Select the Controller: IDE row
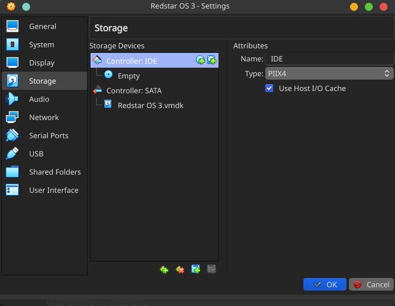This screenshot has width=395, height=306. (x=154, y=61)
